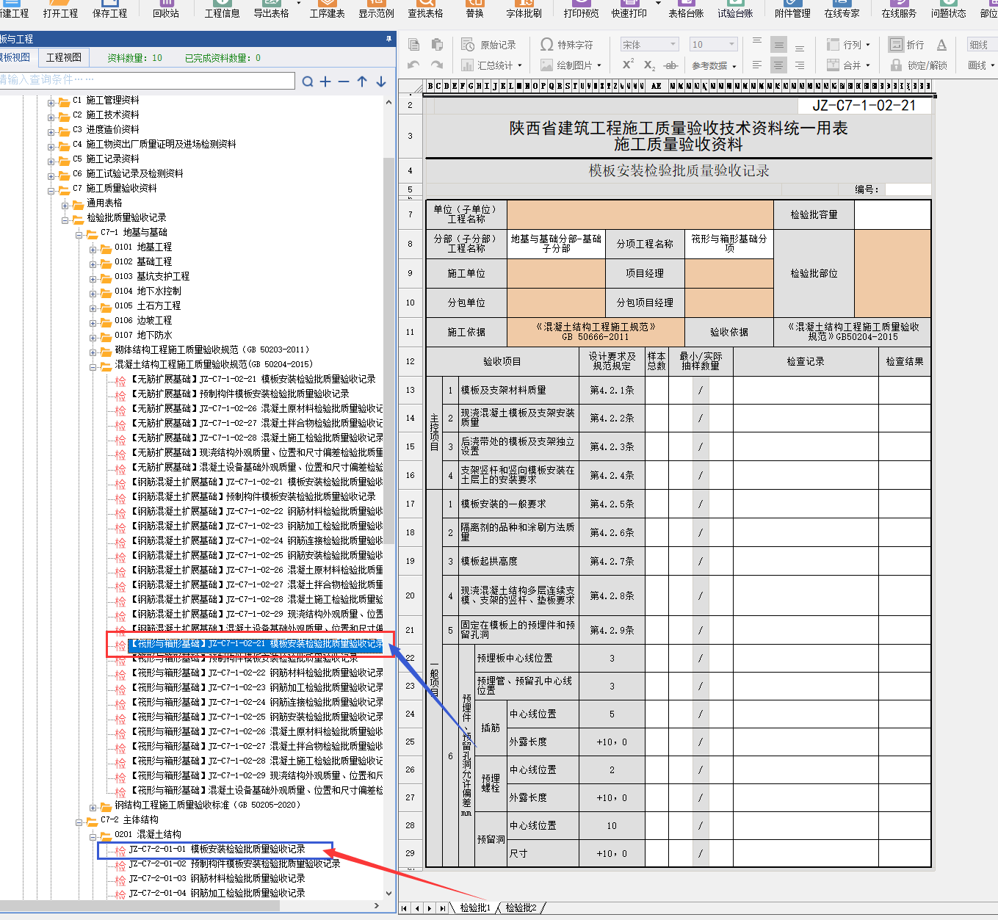Toggle vertical middle alignment

tap(778, 45)
